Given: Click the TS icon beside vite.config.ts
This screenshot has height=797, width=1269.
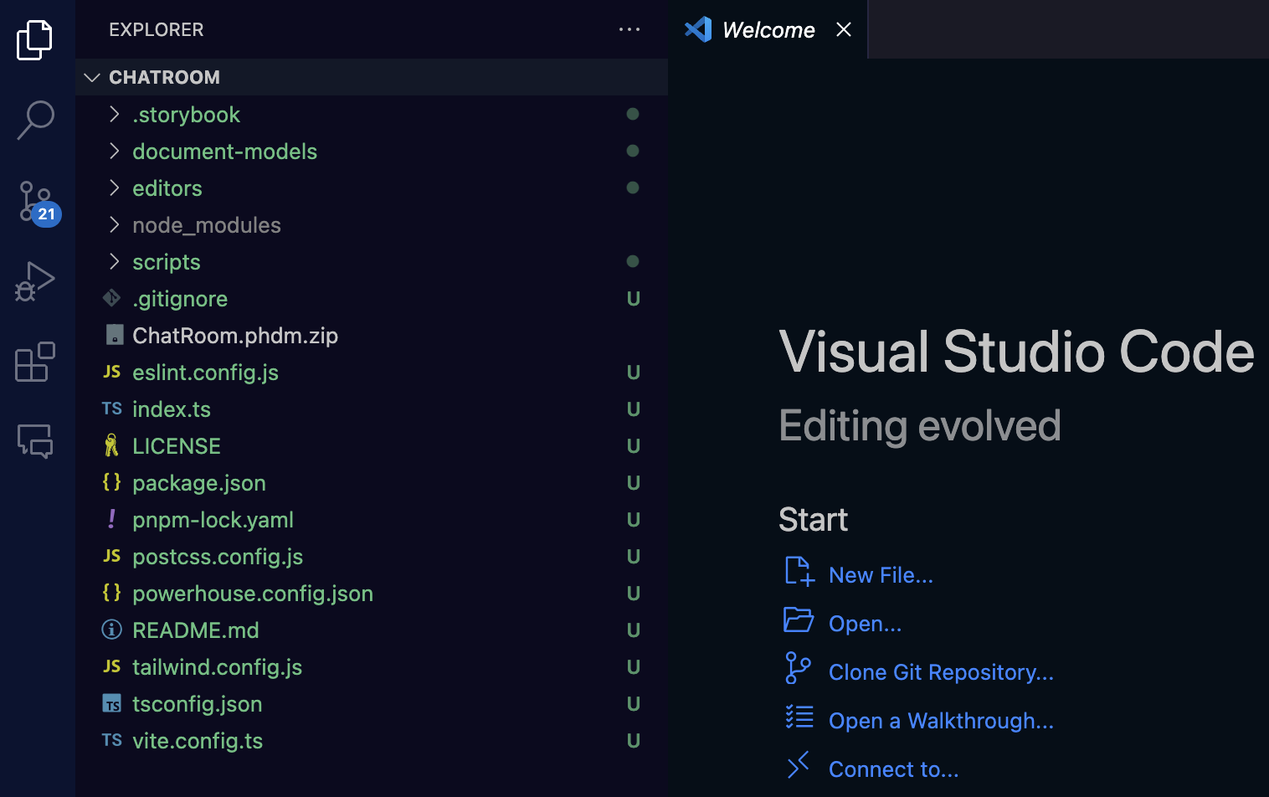Looking at the screenshot, I should (x=111, y=740).
